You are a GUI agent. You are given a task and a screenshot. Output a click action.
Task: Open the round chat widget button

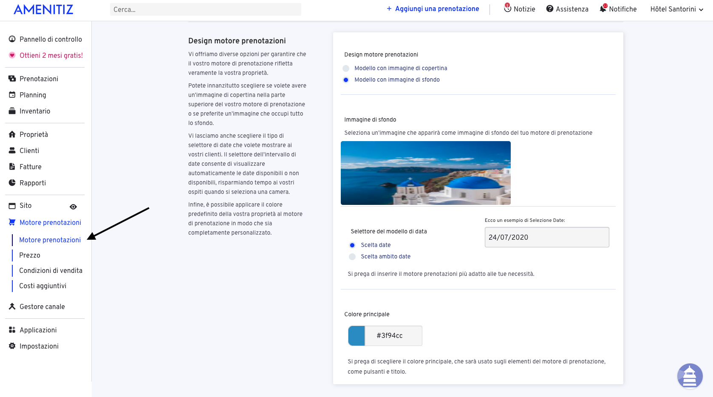(690, 376)
